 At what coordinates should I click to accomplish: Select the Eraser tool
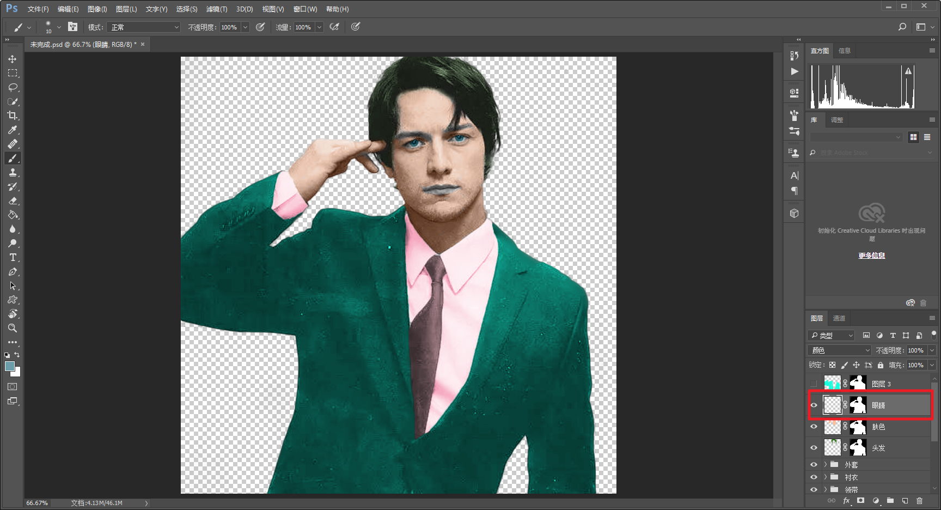click(x=13, y=201)
